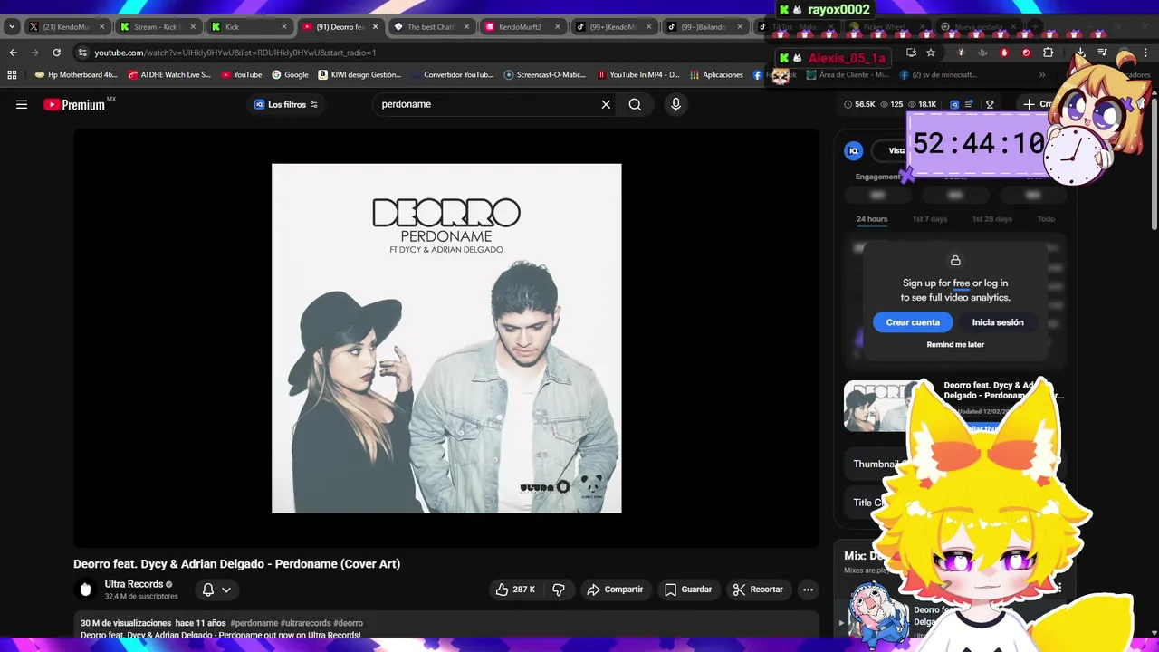Screen dimensions: 1159x652
Task: Bookmark this page with the star icon
Action: pos(931,53)
